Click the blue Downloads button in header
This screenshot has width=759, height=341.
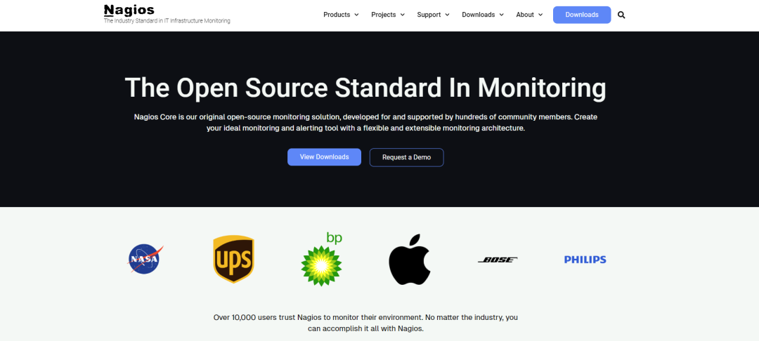[x=582, y=15]
